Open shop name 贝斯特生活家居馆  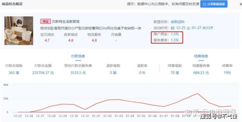coord(66,21)
